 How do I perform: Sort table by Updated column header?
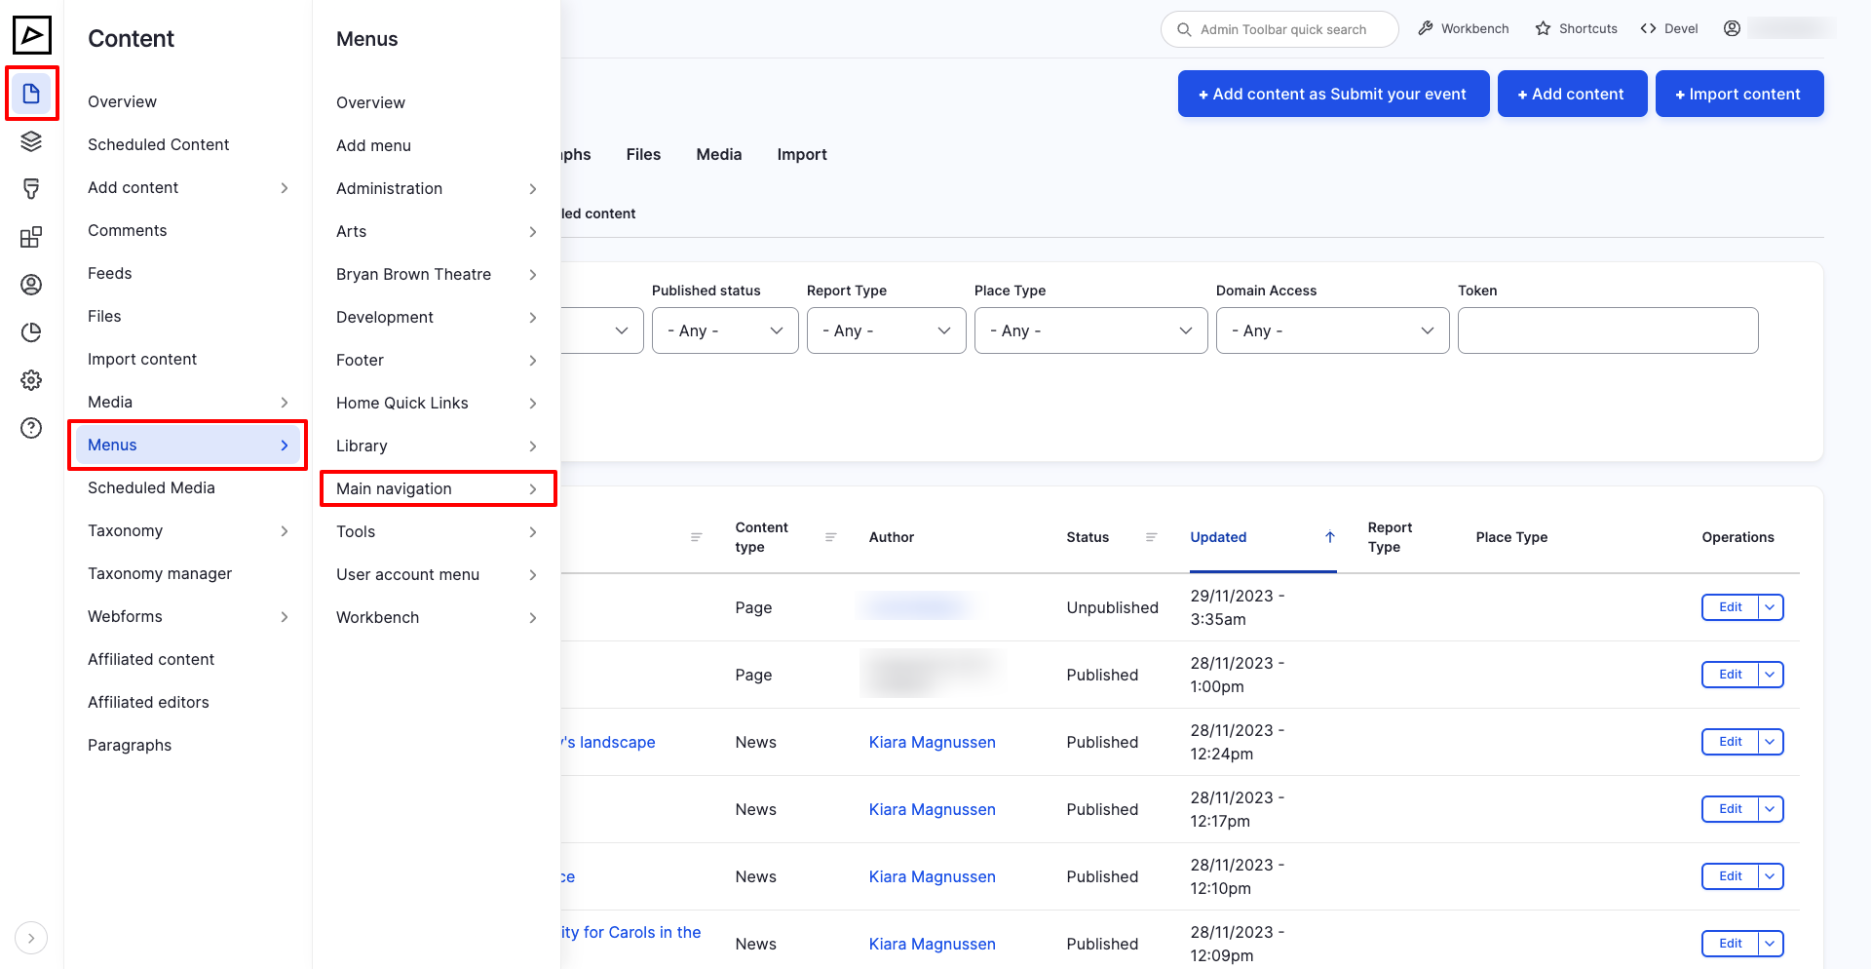(x=1218, y=537)
